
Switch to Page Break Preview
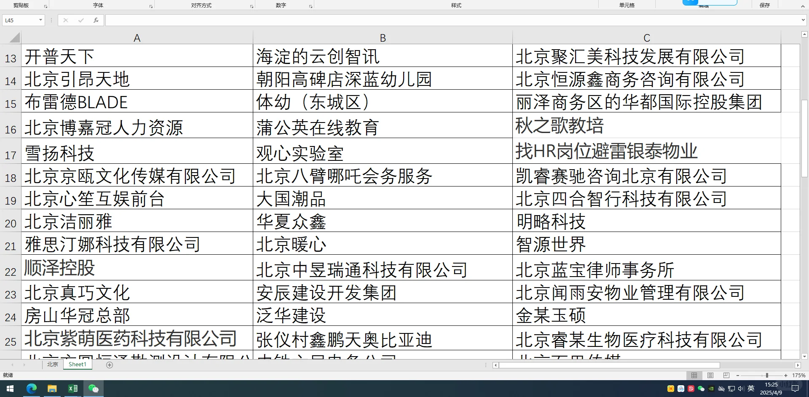(x=726, y=375)
